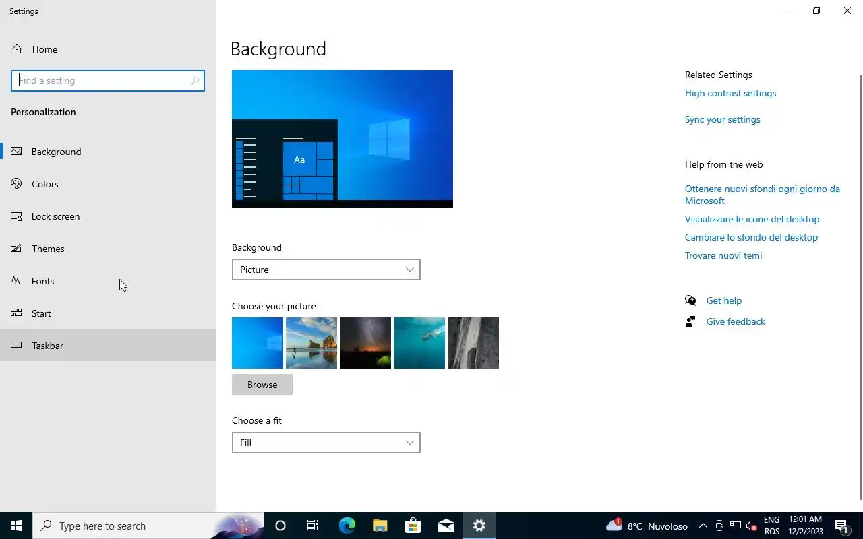Expand the Background type dropdown showing Picture
Viewport: 863px width, 539px height.
coord(326,269)
